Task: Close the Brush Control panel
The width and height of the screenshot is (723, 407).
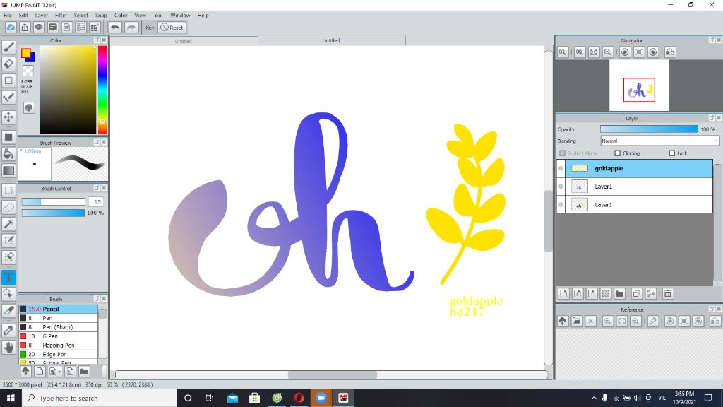Action: (104, 188)
